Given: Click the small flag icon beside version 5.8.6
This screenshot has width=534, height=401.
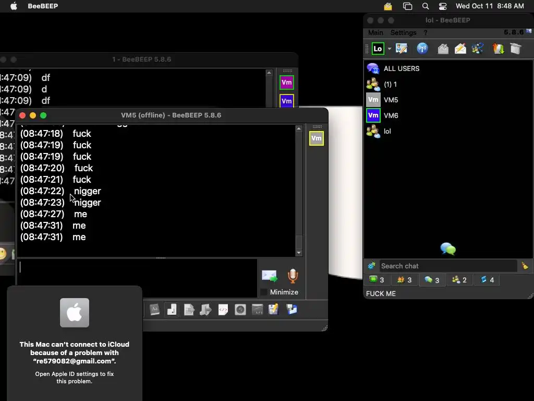Looking at the screenshot, I should point(529,31).
